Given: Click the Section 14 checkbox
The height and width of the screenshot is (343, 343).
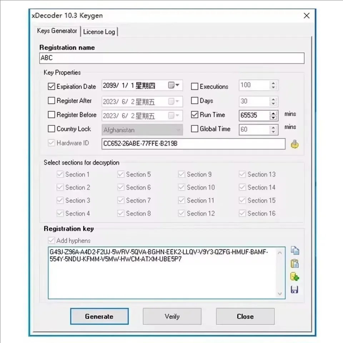Looking at the screenshot, I should pos(242,187).
